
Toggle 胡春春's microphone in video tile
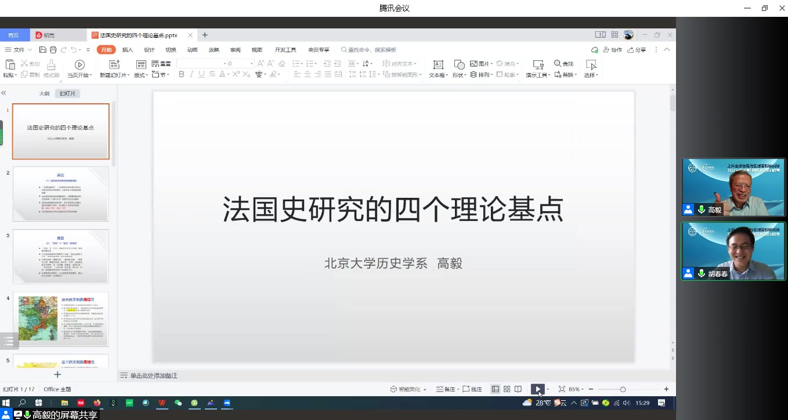[702, 273]
